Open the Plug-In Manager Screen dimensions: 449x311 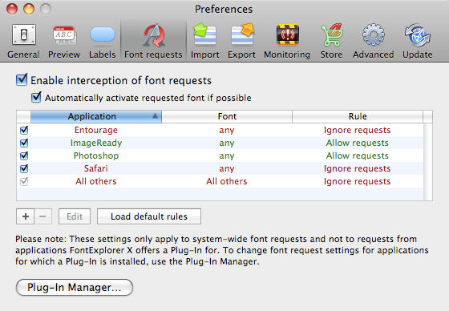coord(75,287)
